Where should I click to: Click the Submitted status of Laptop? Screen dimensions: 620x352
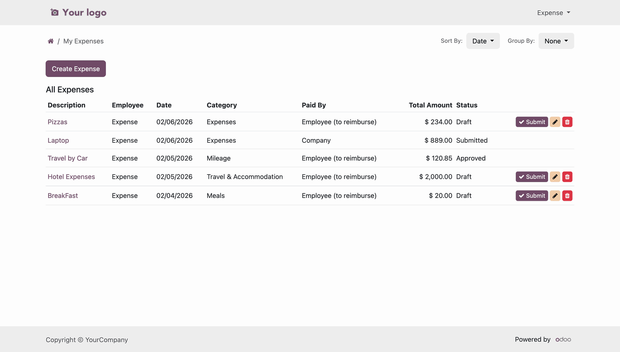coord(472,140)
